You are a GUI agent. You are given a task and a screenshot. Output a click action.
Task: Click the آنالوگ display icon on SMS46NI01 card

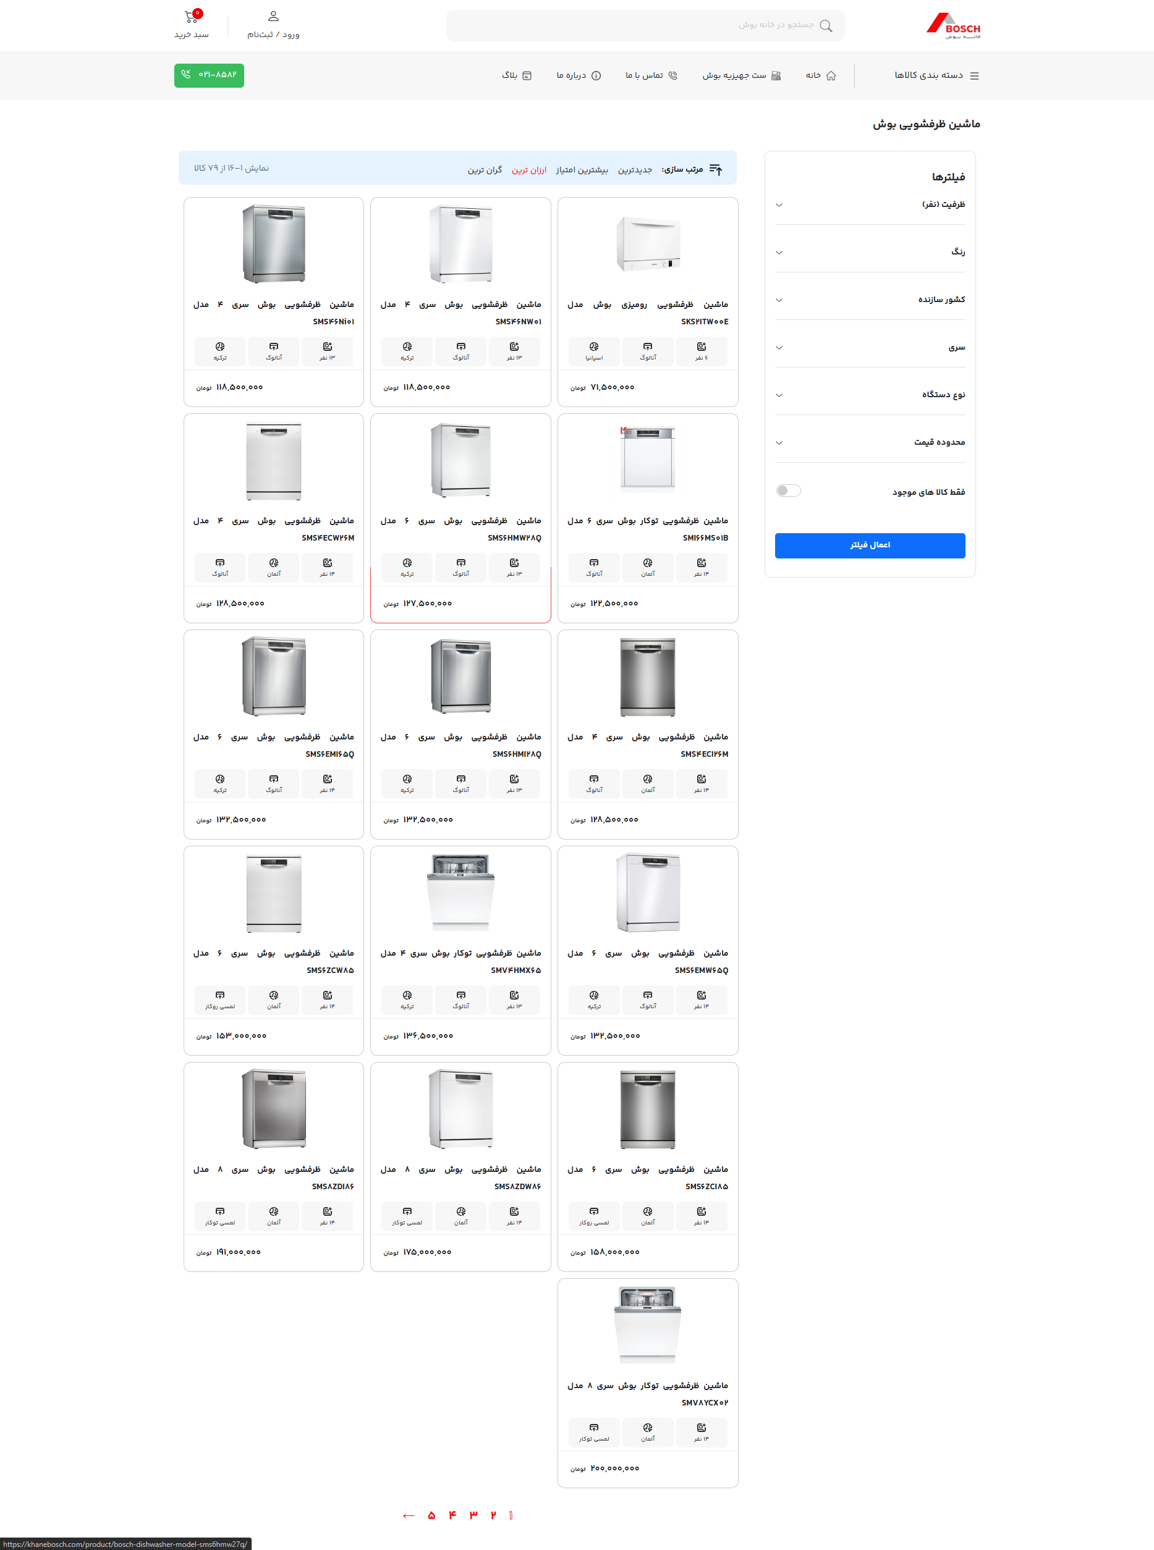274,347
